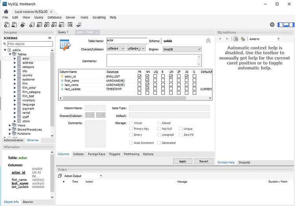Click the Revert button
This screenshot has width=295, height=206.
point(204,161)
